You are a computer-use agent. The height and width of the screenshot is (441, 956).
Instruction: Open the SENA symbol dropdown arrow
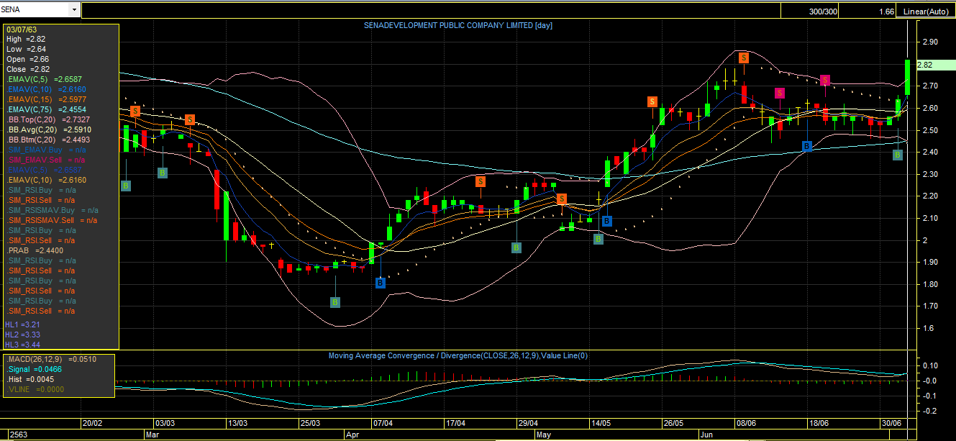click(x=74, y=10)
